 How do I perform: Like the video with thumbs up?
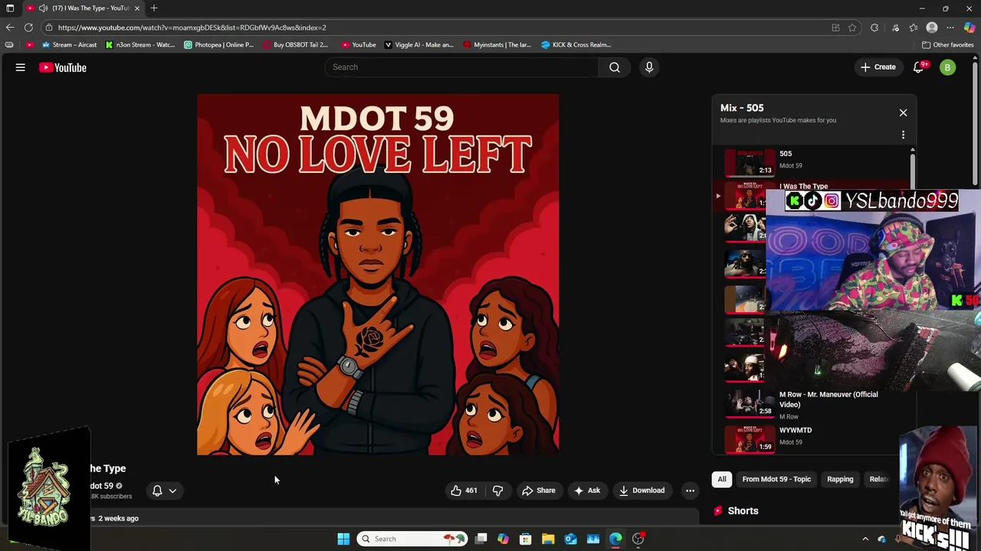tap(464, 491)
